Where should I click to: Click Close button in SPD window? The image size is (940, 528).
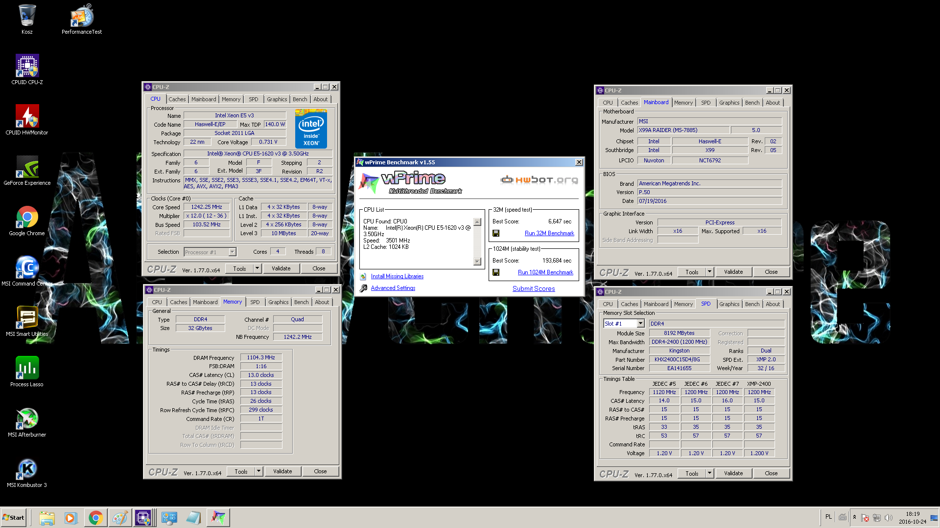[x=771, y=473]
